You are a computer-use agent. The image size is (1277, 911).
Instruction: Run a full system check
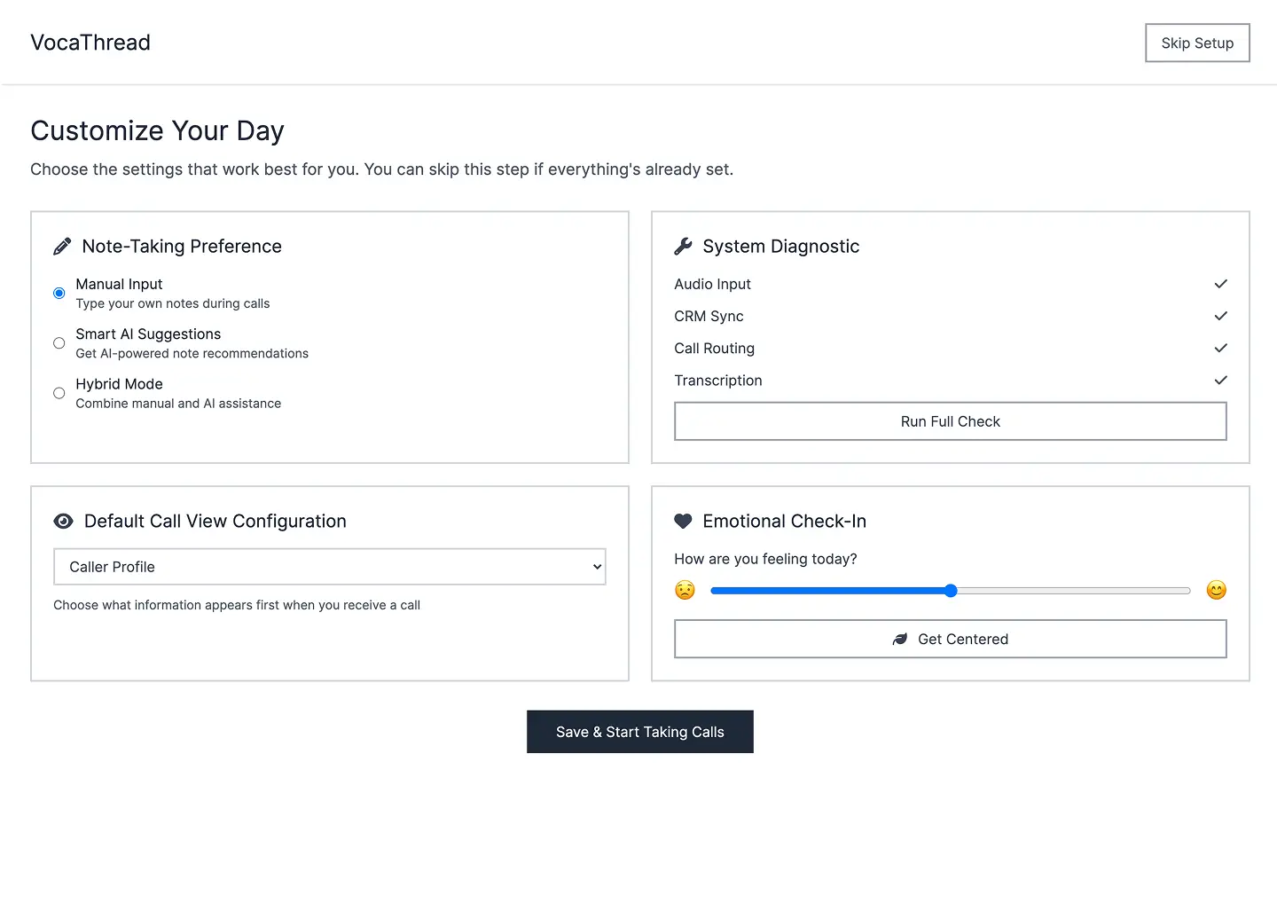[950, 421]
